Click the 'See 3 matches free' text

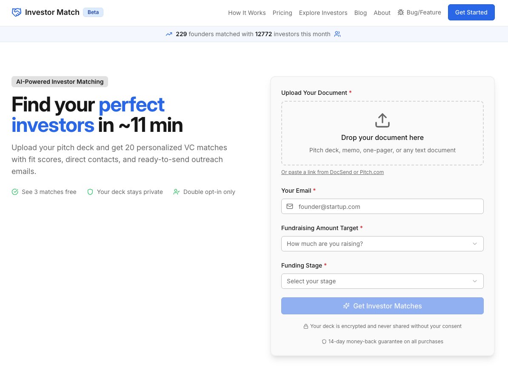(49, 192)
